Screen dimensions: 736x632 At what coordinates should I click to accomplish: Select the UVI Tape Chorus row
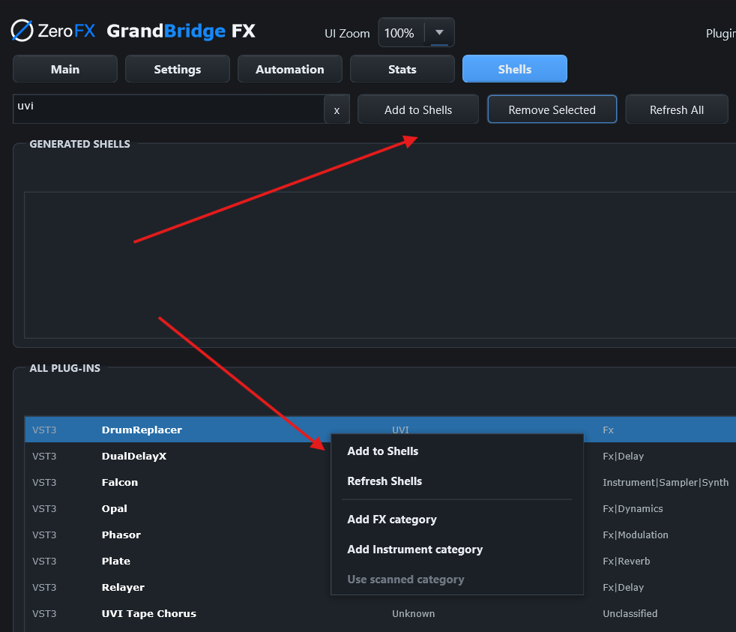(380, 614)
